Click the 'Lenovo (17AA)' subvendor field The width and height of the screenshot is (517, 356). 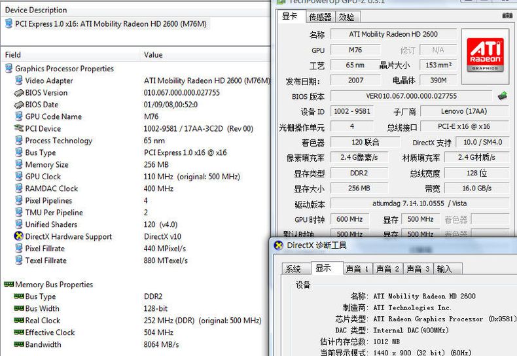coord(464,111)
